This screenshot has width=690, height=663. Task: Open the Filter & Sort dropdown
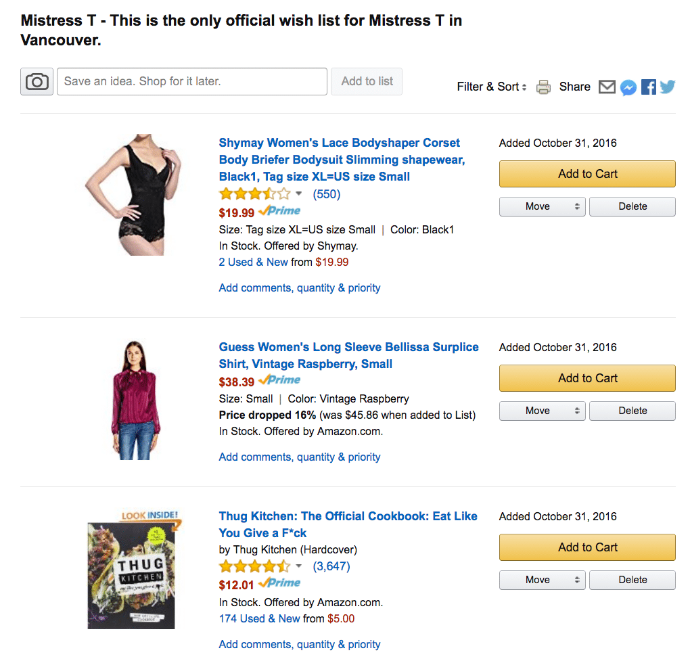coord(492,87)
